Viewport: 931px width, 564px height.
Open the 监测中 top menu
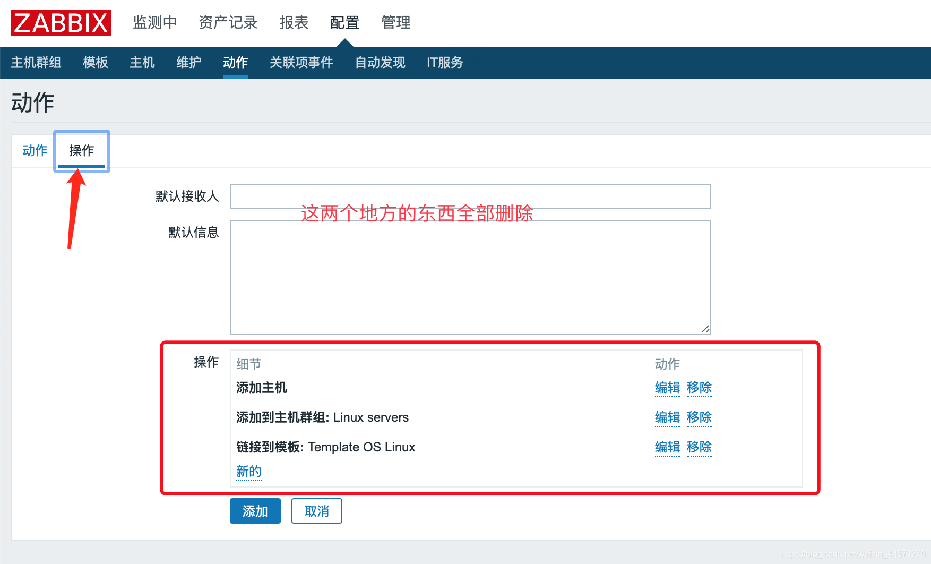coord(155,22)
